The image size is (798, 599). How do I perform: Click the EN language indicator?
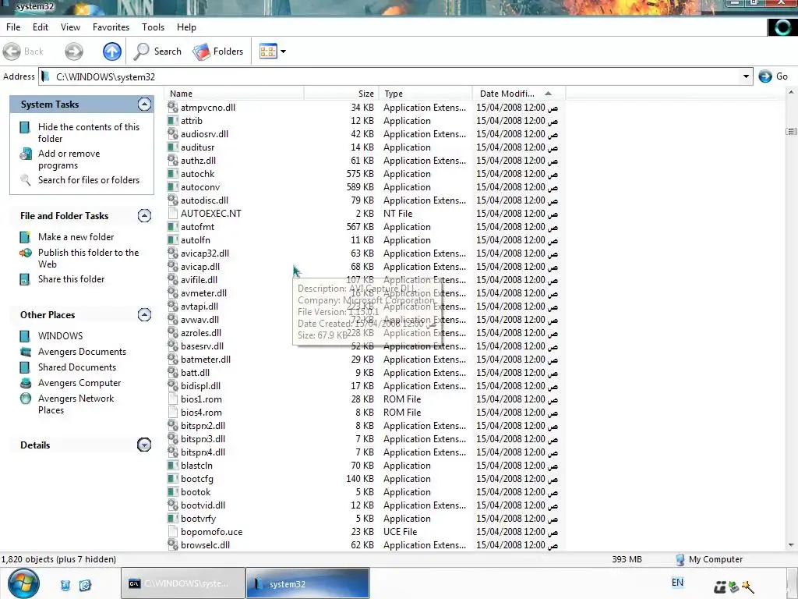677,583
